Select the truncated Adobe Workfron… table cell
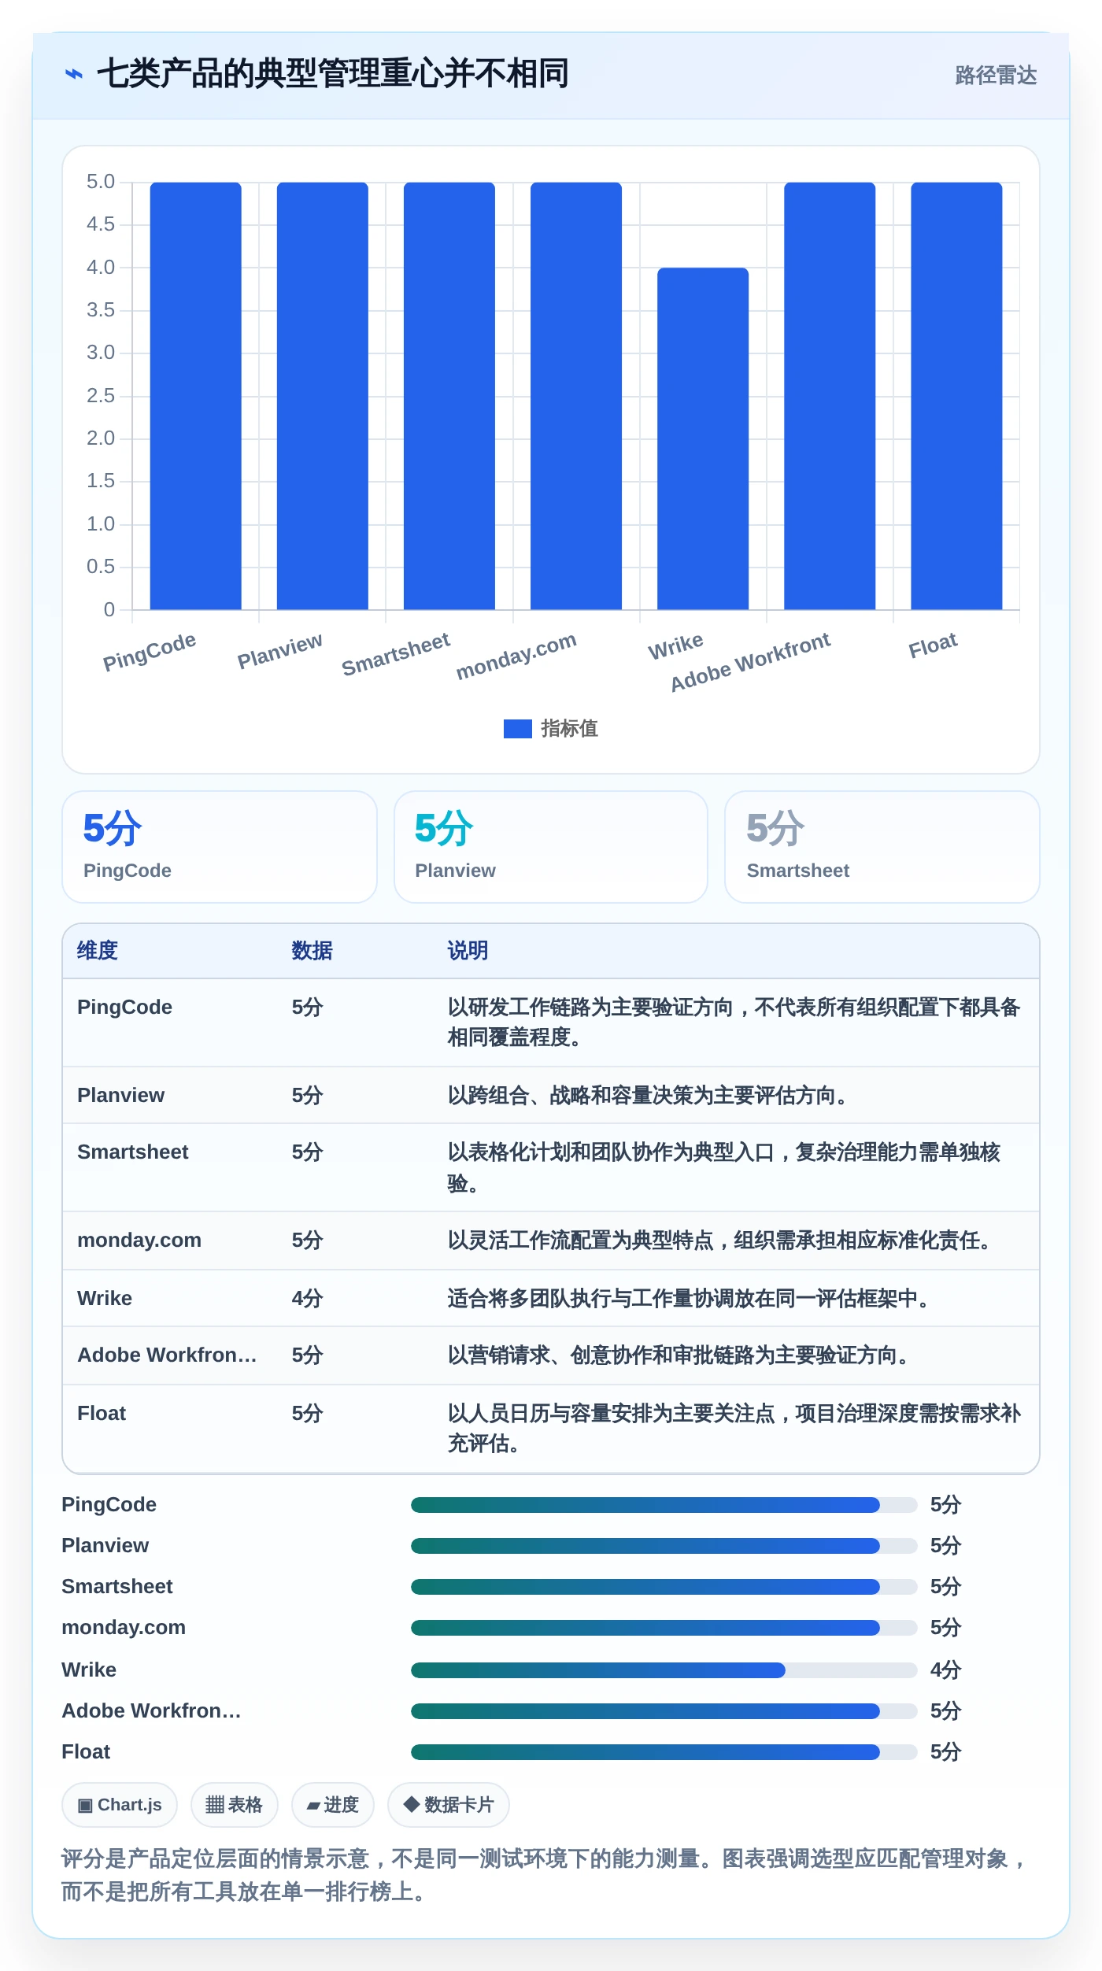This screenshot has width=1102, height=1971. click(167, 1355)
